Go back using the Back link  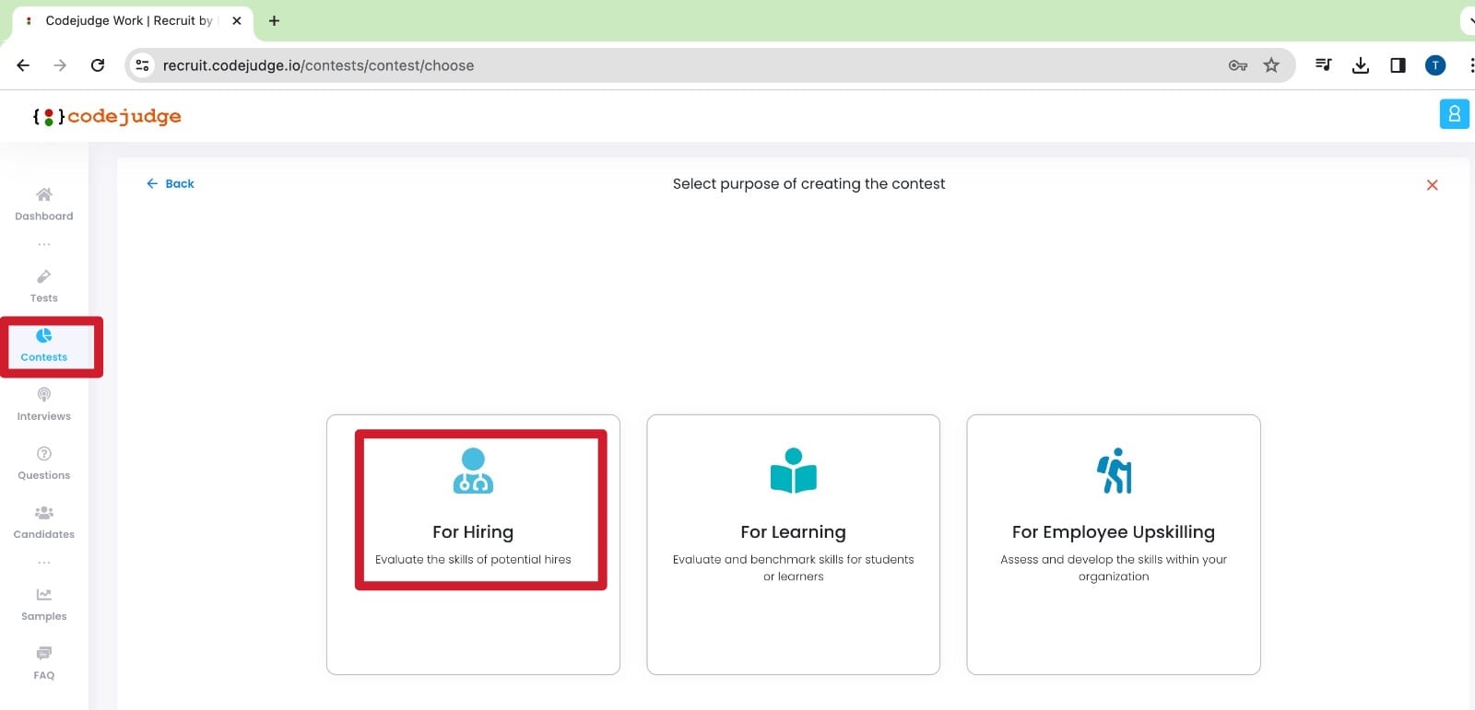pyautogui.click(x=171, y=183)
